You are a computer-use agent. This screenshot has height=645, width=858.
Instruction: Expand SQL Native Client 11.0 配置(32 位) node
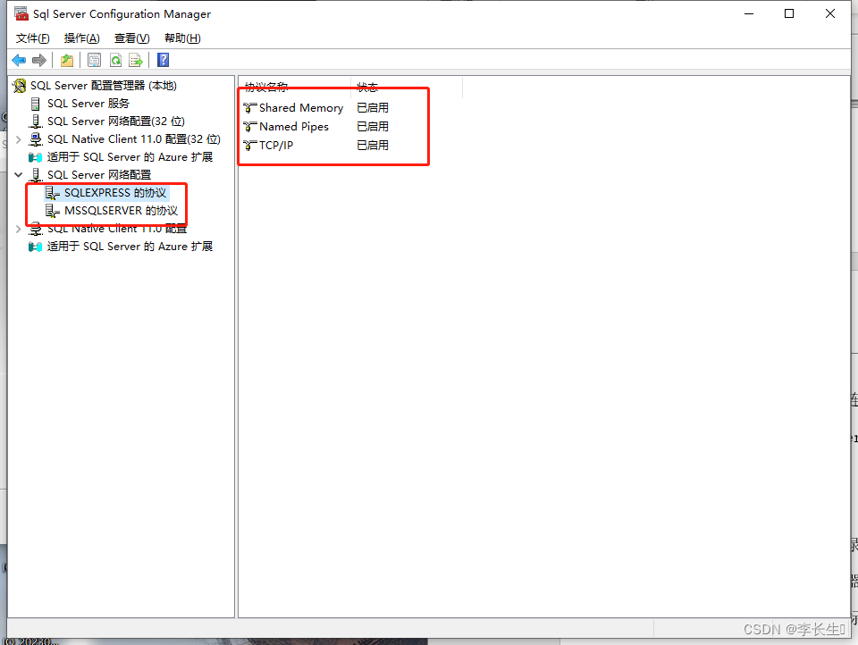coord(19,139)
